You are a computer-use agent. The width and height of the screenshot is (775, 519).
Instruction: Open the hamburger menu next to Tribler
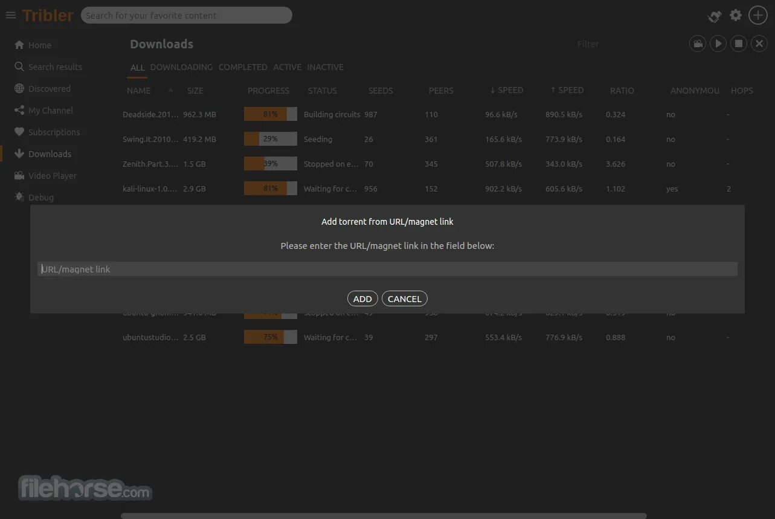click(10, 15)
